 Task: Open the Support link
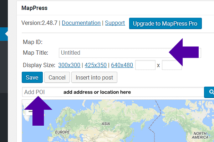pos(115,23)
